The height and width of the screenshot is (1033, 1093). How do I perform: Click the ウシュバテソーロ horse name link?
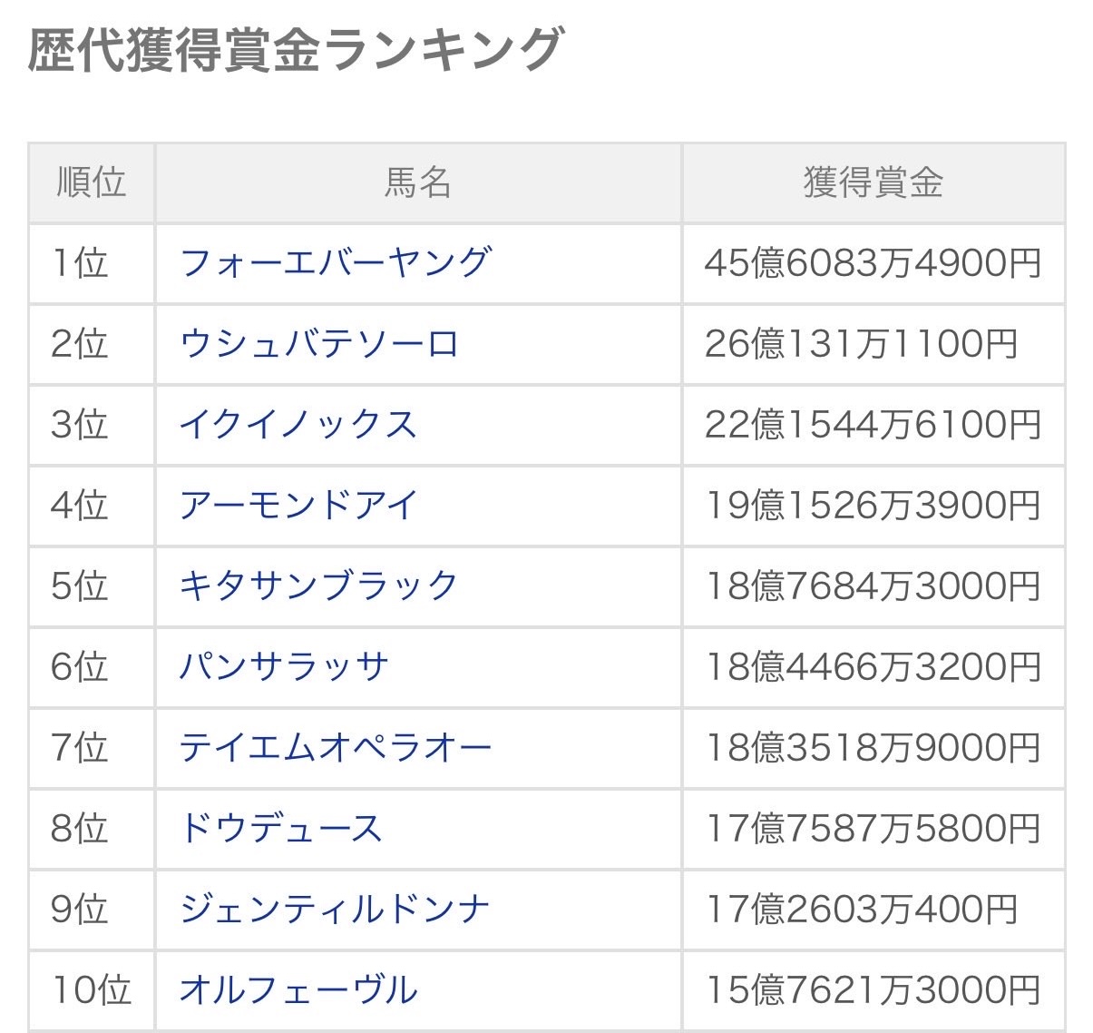click(319, 344)
